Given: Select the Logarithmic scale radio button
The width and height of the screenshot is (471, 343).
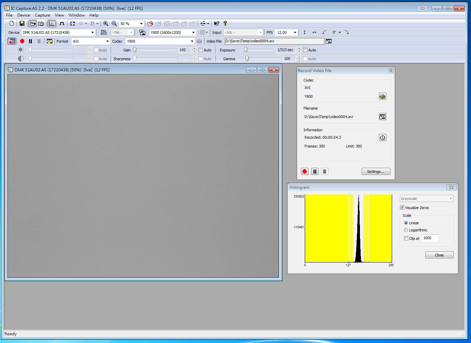Looking at the screenshot, I should (406, 230).
